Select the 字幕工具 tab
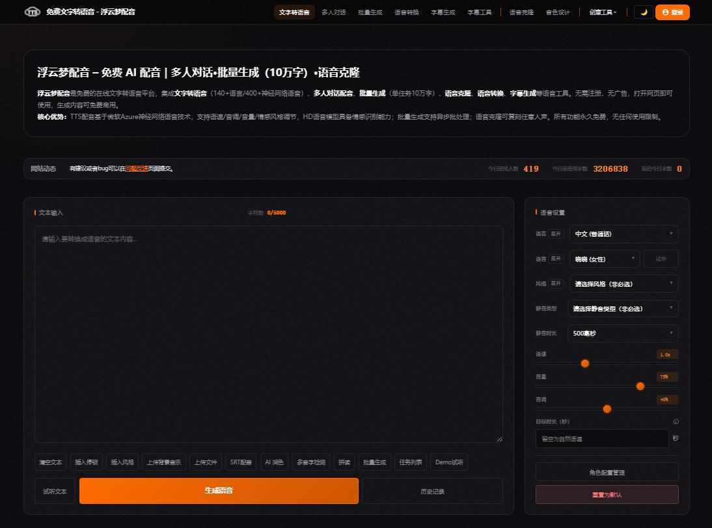The image size is (712, 528). [x=480, y=12]
